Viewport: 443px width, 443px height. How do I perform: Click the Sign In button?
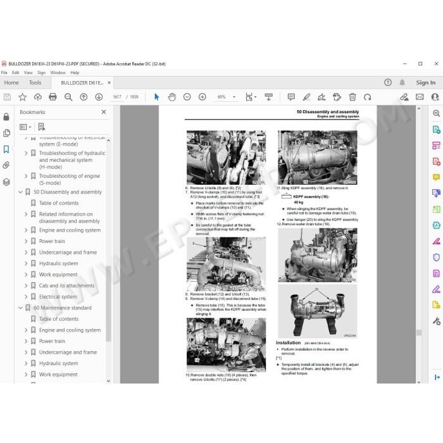pyautogui.click(x=425, y=82)
